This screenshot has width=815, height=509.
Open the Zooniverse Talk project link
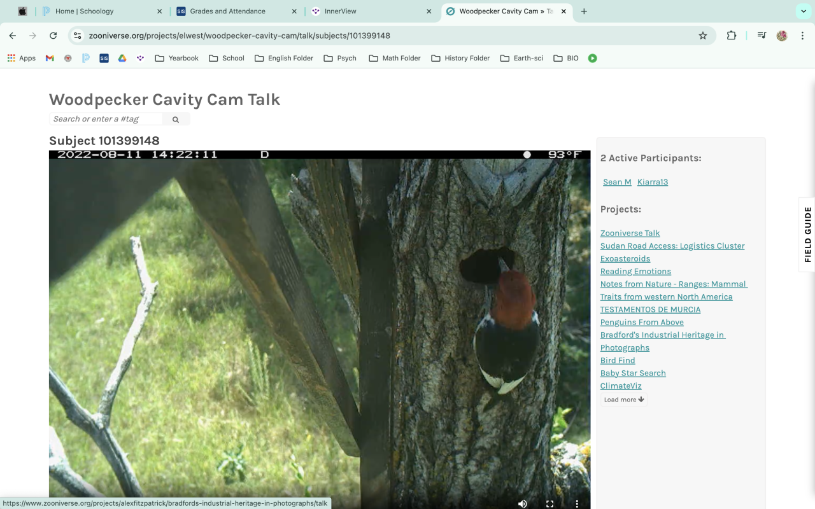tap(630, 233)
